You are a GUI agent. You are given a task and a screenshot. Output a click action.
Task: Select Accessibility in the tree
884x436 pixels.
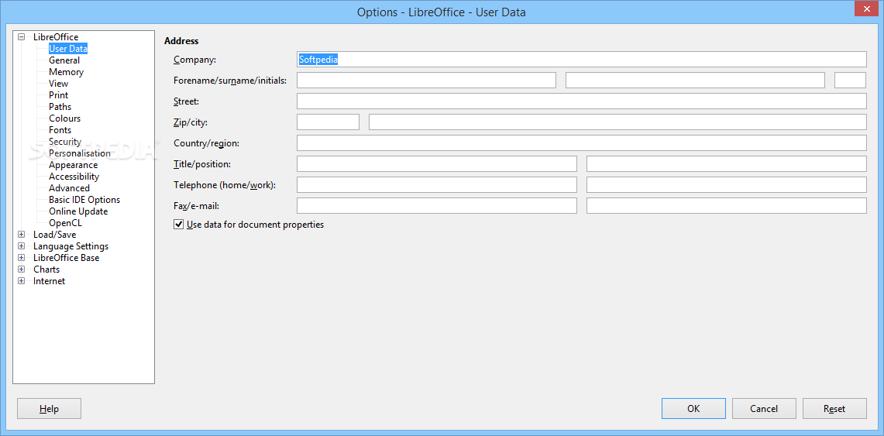74,177
